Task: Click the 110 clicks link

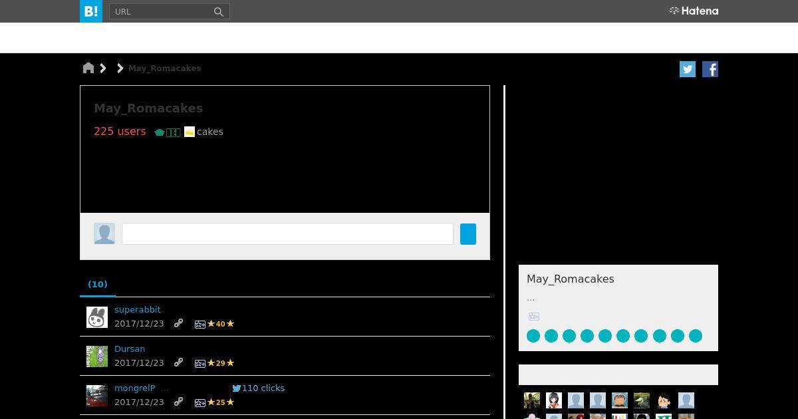Action: [x=263, y=388]
